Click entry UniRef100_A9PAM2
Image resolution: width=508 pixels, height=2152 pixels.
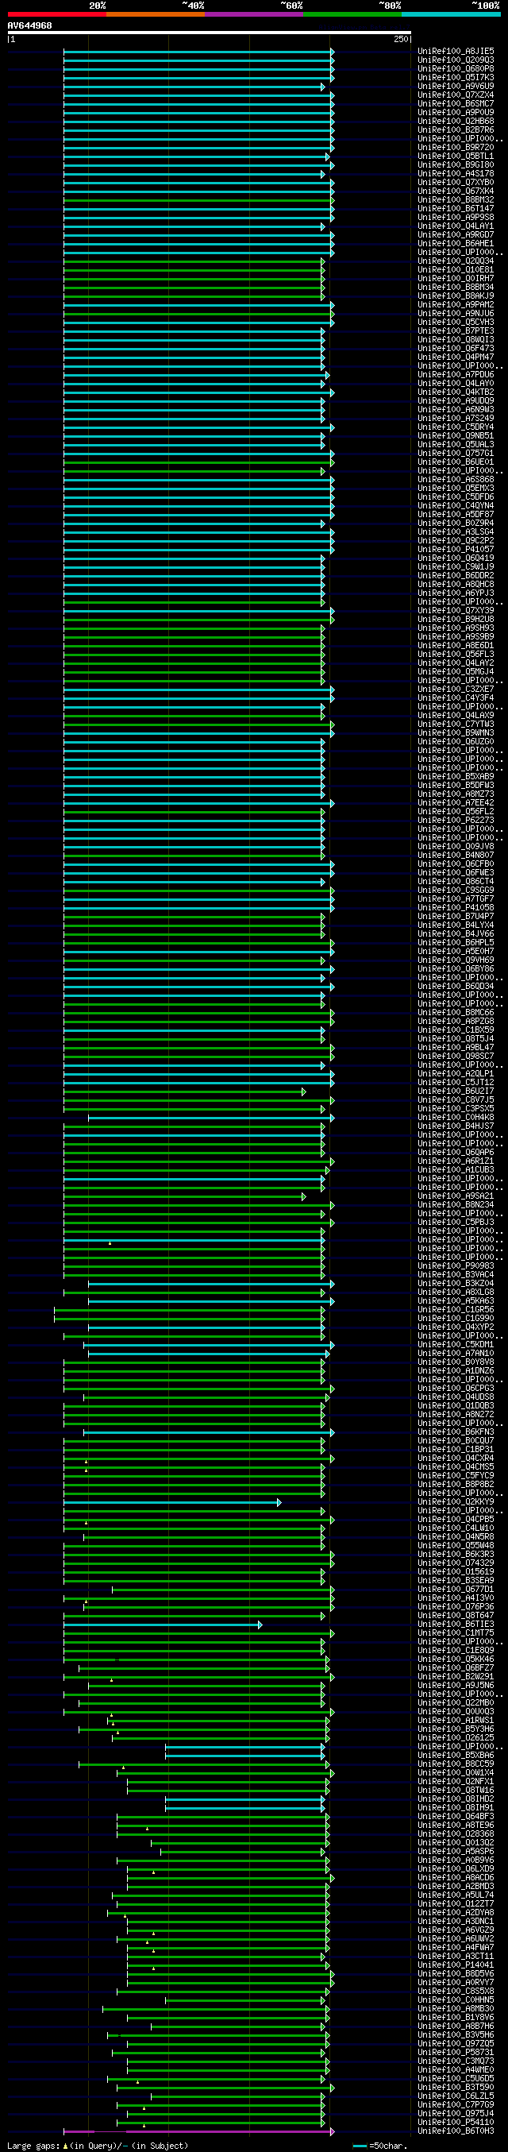point(456,305)
